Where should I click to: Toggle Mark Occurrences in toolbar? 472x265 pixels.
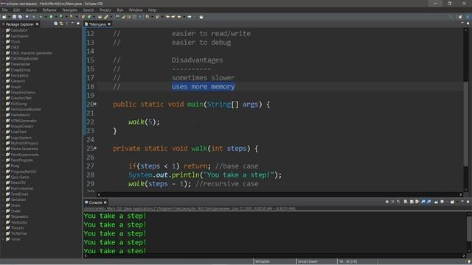pos(123,17)
